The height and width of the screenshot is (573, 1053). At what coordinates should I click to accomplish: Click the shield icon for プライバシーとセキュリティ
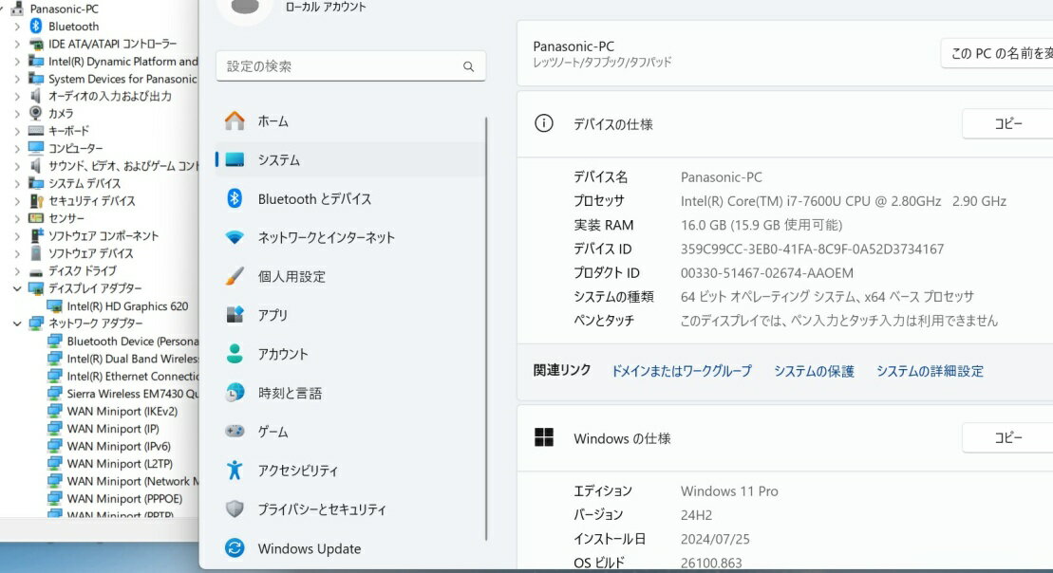235,509
